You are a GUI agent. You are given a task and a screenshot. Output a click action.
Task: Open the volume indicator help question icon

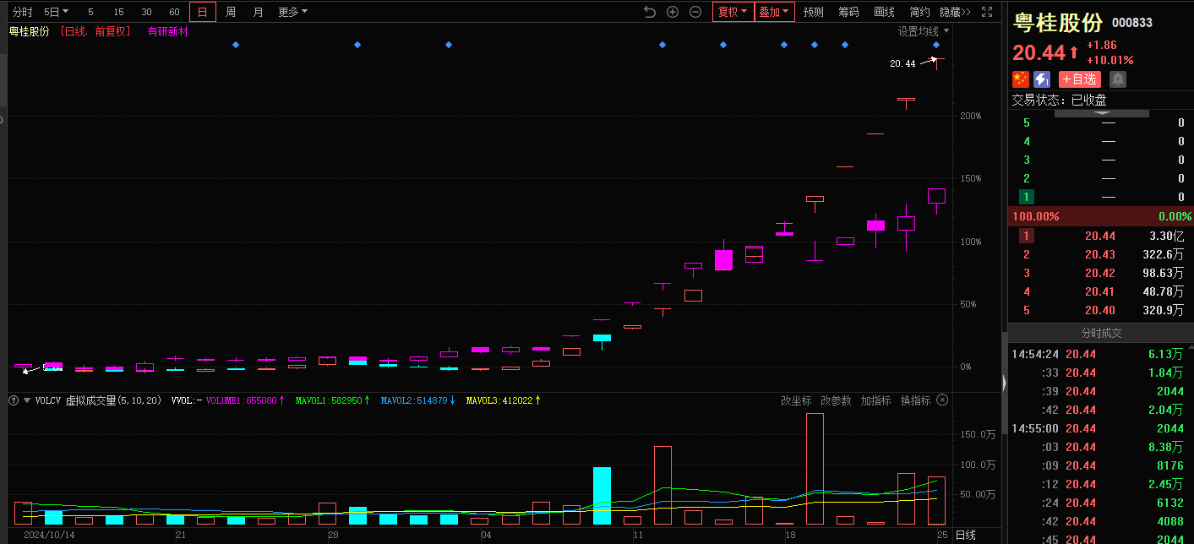pyautogui.click(x=14, y=400)
